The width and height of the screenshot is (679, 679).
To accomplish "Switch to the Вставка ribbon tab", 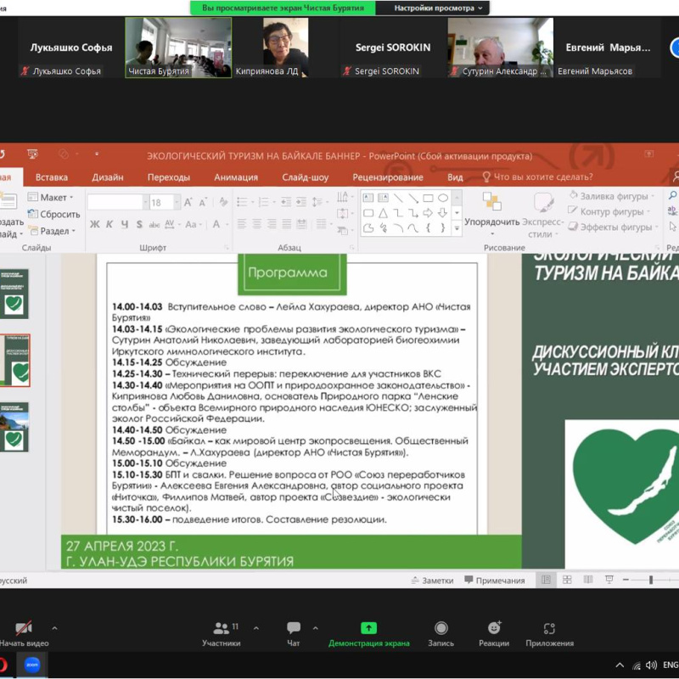I will click(x=52, y=177).
